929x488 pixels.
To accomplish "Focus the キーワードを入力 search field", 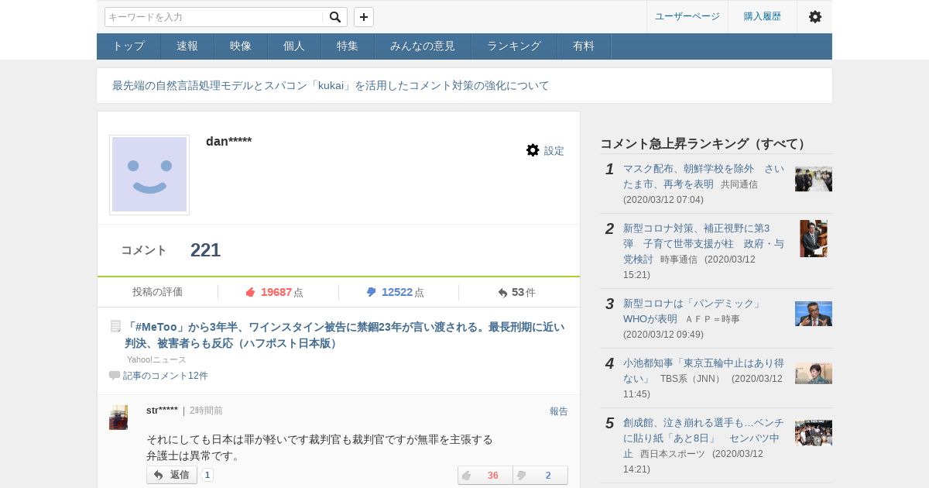I will [214, 17].
